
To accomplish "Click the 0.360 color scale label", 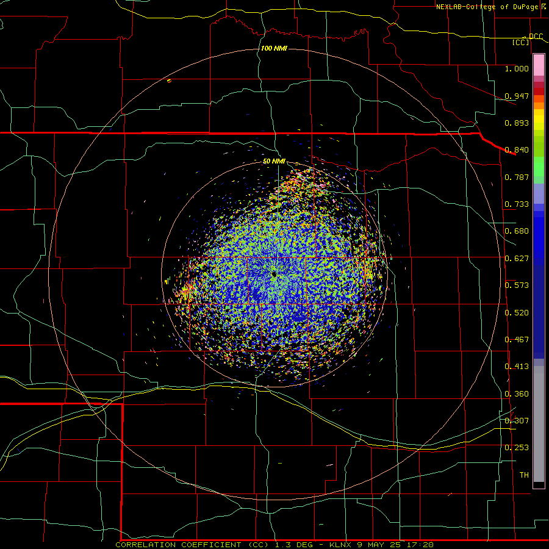I will [x=517, y=394].
